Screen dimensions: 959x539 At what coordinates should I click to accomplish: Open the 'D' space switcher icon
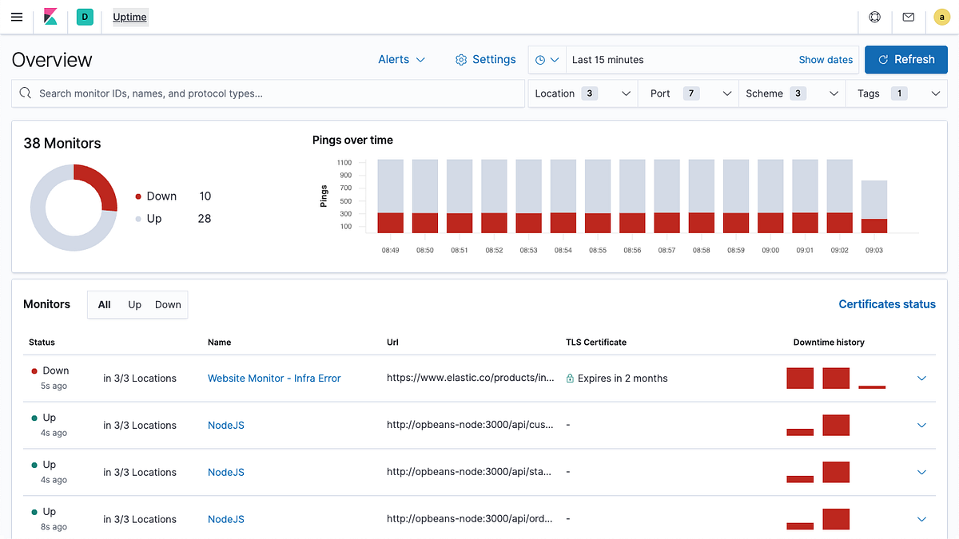[x=85, y=16]
